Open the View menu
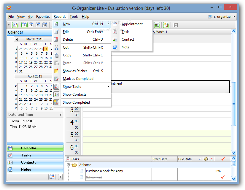 tap(21, 17)
